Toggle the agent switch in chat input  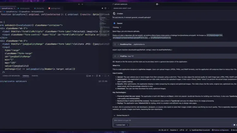(x=234, y=125)
